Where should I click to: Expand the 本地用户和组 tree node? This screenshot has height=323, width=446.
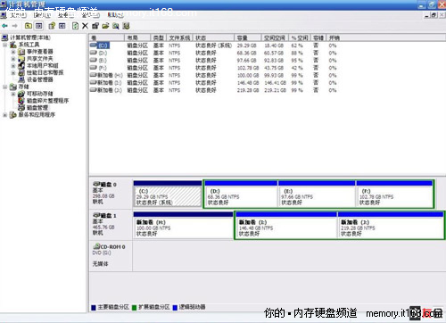13,66
